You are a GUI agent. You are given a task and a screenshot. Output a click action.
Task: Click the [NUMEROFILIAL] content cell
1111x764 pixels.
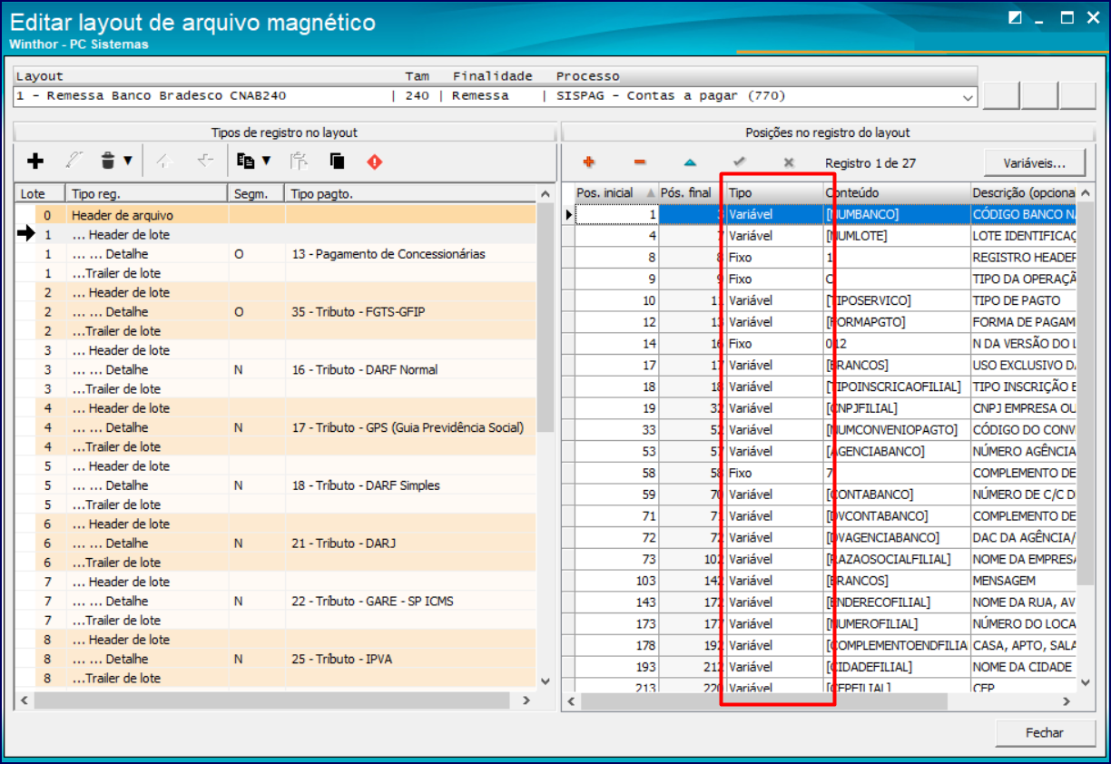click(x=896, y=623)
